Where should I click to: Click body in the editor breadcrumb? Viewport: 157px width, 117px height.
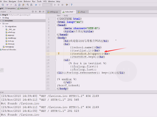[x=66, y=15]
